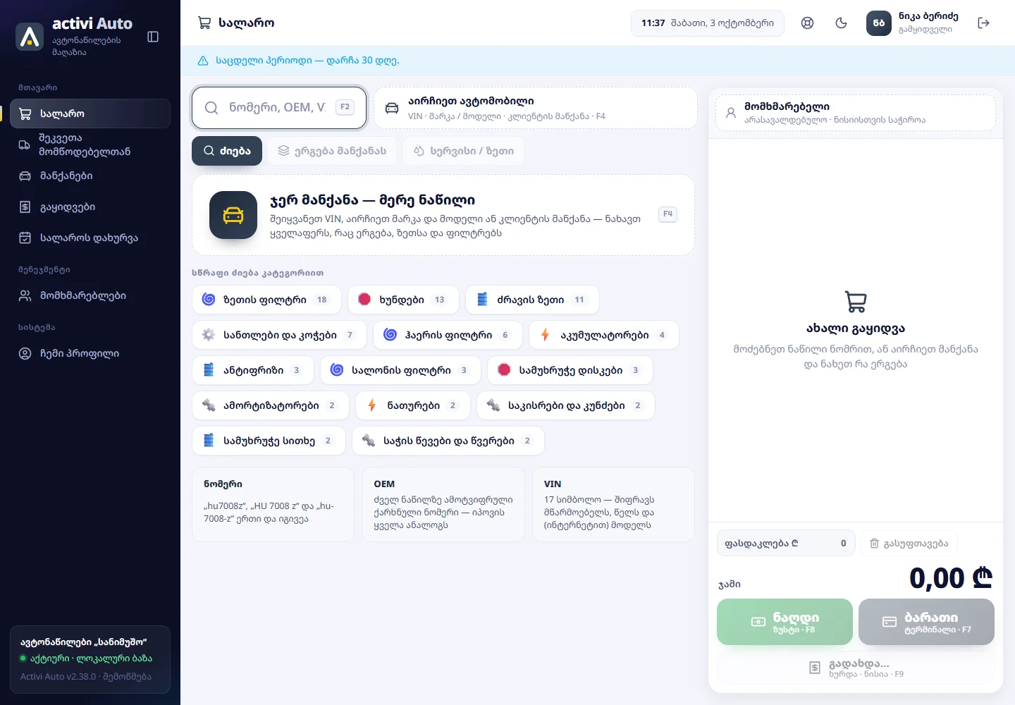Select the ზეთის ფილტრი category chip

coord(266,300)
